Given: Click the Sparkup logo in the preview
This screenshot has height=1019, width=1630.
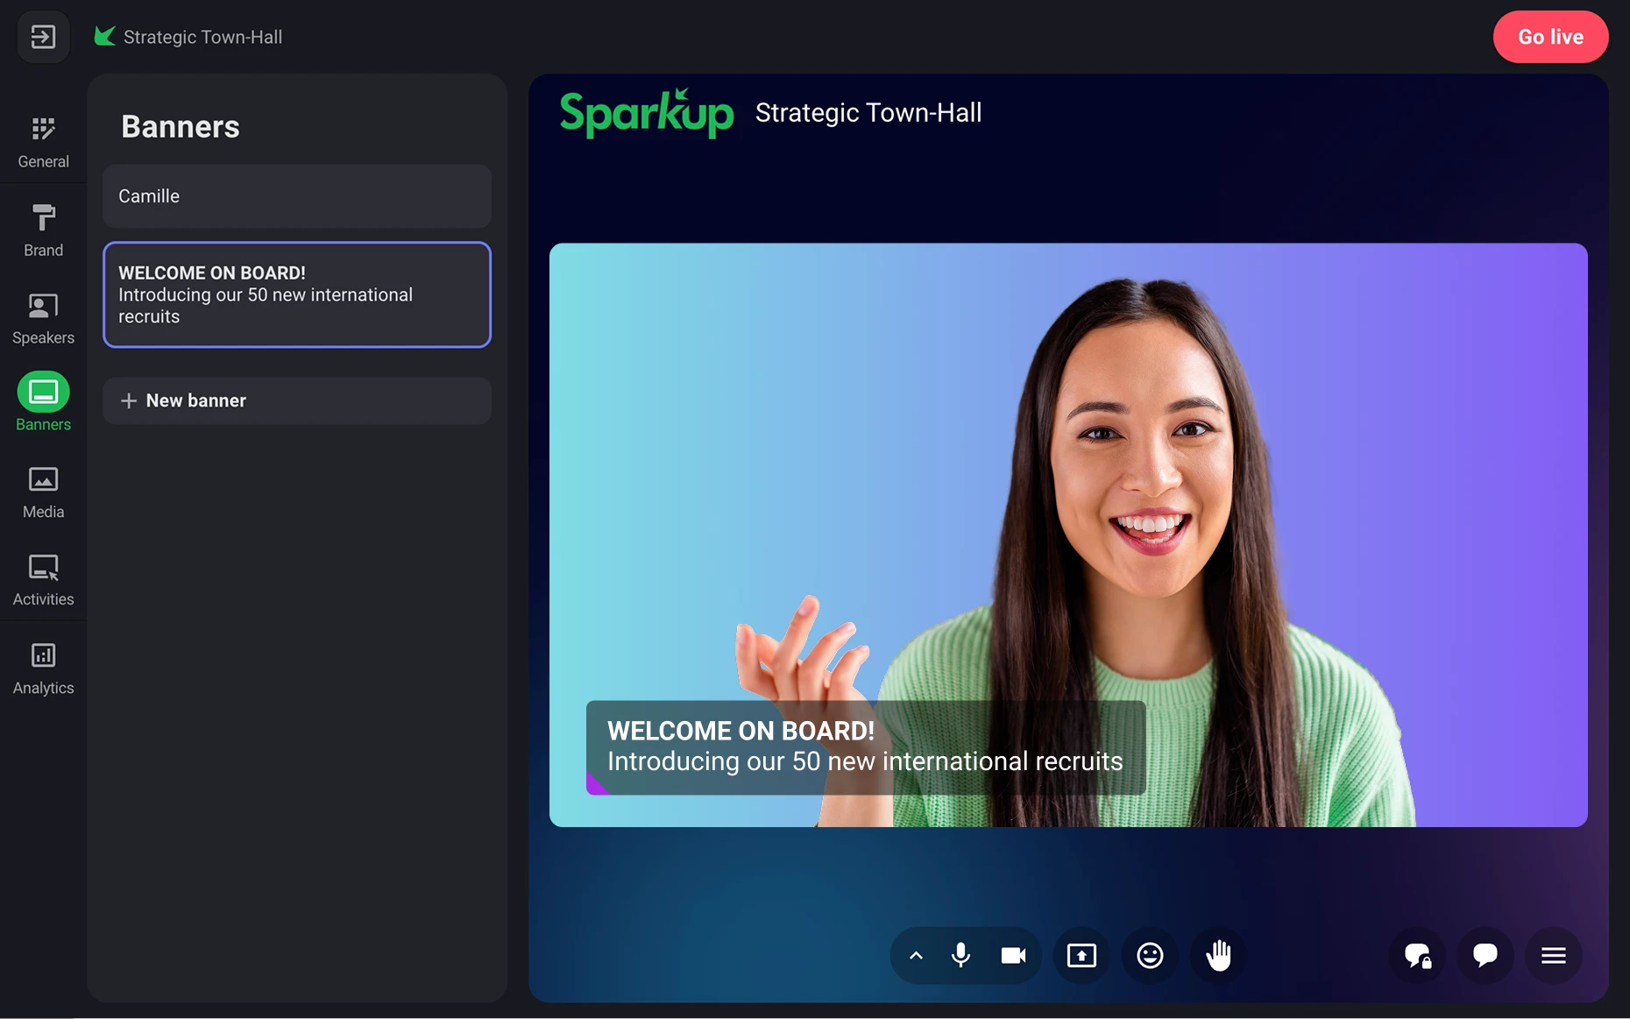Looking at the screenshot, I should (x=647, y=114).
